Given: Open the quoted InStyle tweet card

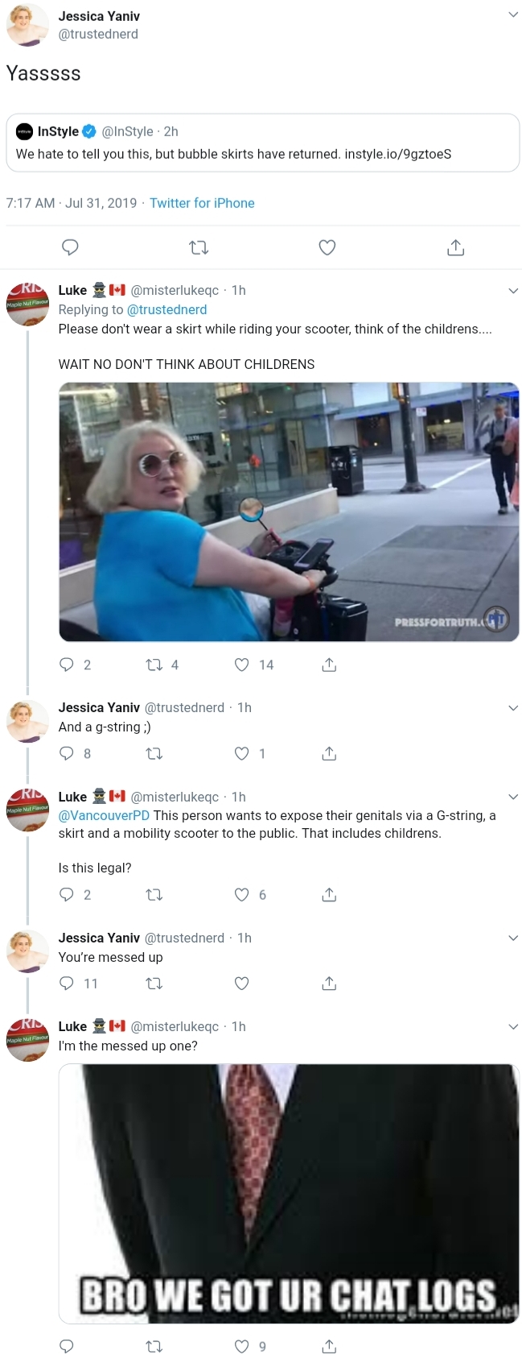Looking at the screenshot, I should click(x=263, y=143).
